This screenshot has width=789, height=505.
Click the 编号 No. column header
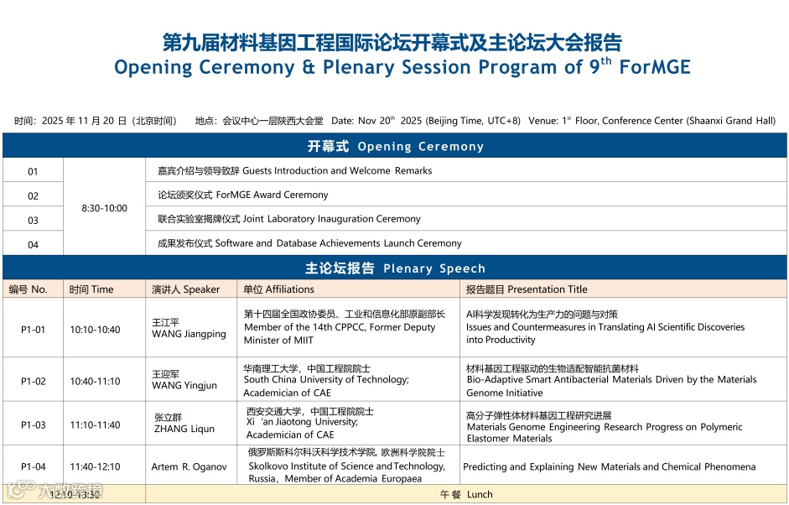[33, 289]
